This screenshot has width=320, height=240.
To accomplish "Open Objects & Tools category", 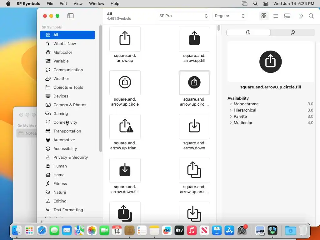I will [67, 87].
